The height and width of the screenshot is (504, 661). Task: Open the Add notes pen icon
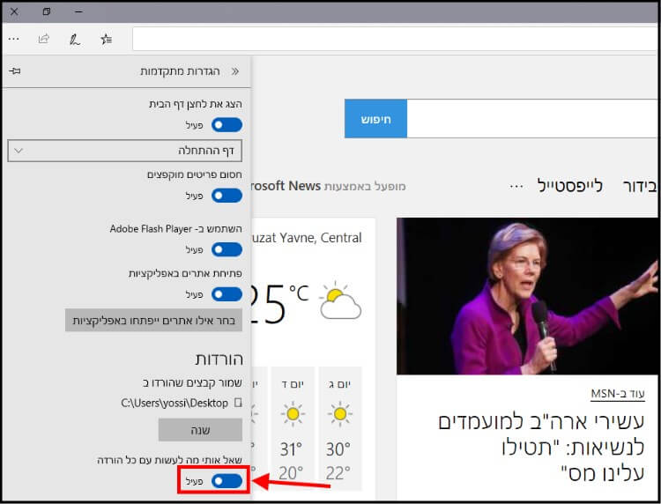click(75, 40)
